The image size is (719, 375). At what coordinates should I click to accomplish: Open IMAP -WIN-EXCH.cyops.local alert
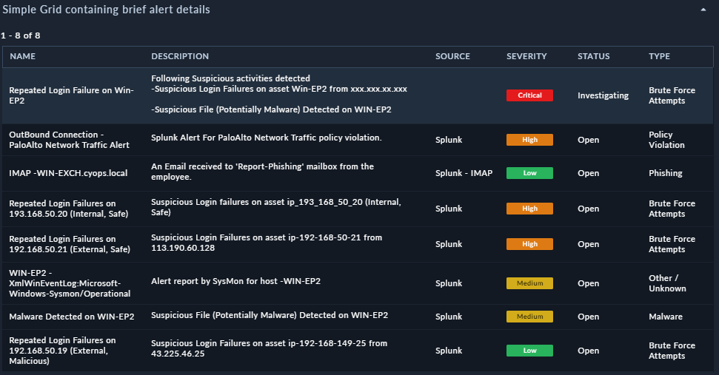click(68, 173)
